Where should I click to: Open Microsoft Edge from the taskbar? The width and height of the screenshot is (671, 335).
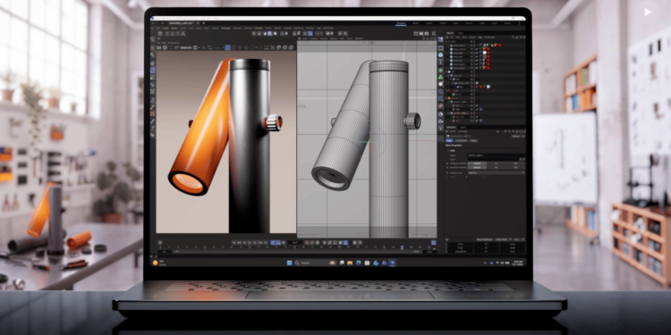pos(358,263)
